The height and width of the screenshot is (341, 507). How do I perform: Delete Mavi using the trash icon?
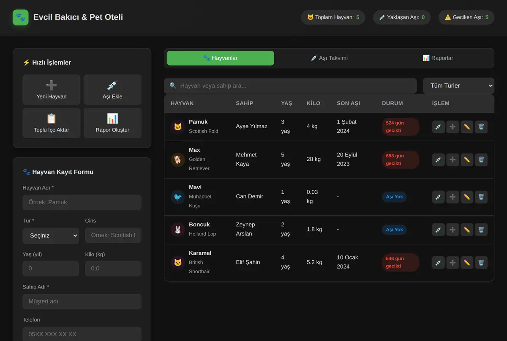(x=481, y=197)
